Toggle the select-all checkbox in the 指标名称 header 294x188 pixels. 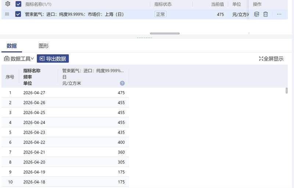tap(18, 4)
